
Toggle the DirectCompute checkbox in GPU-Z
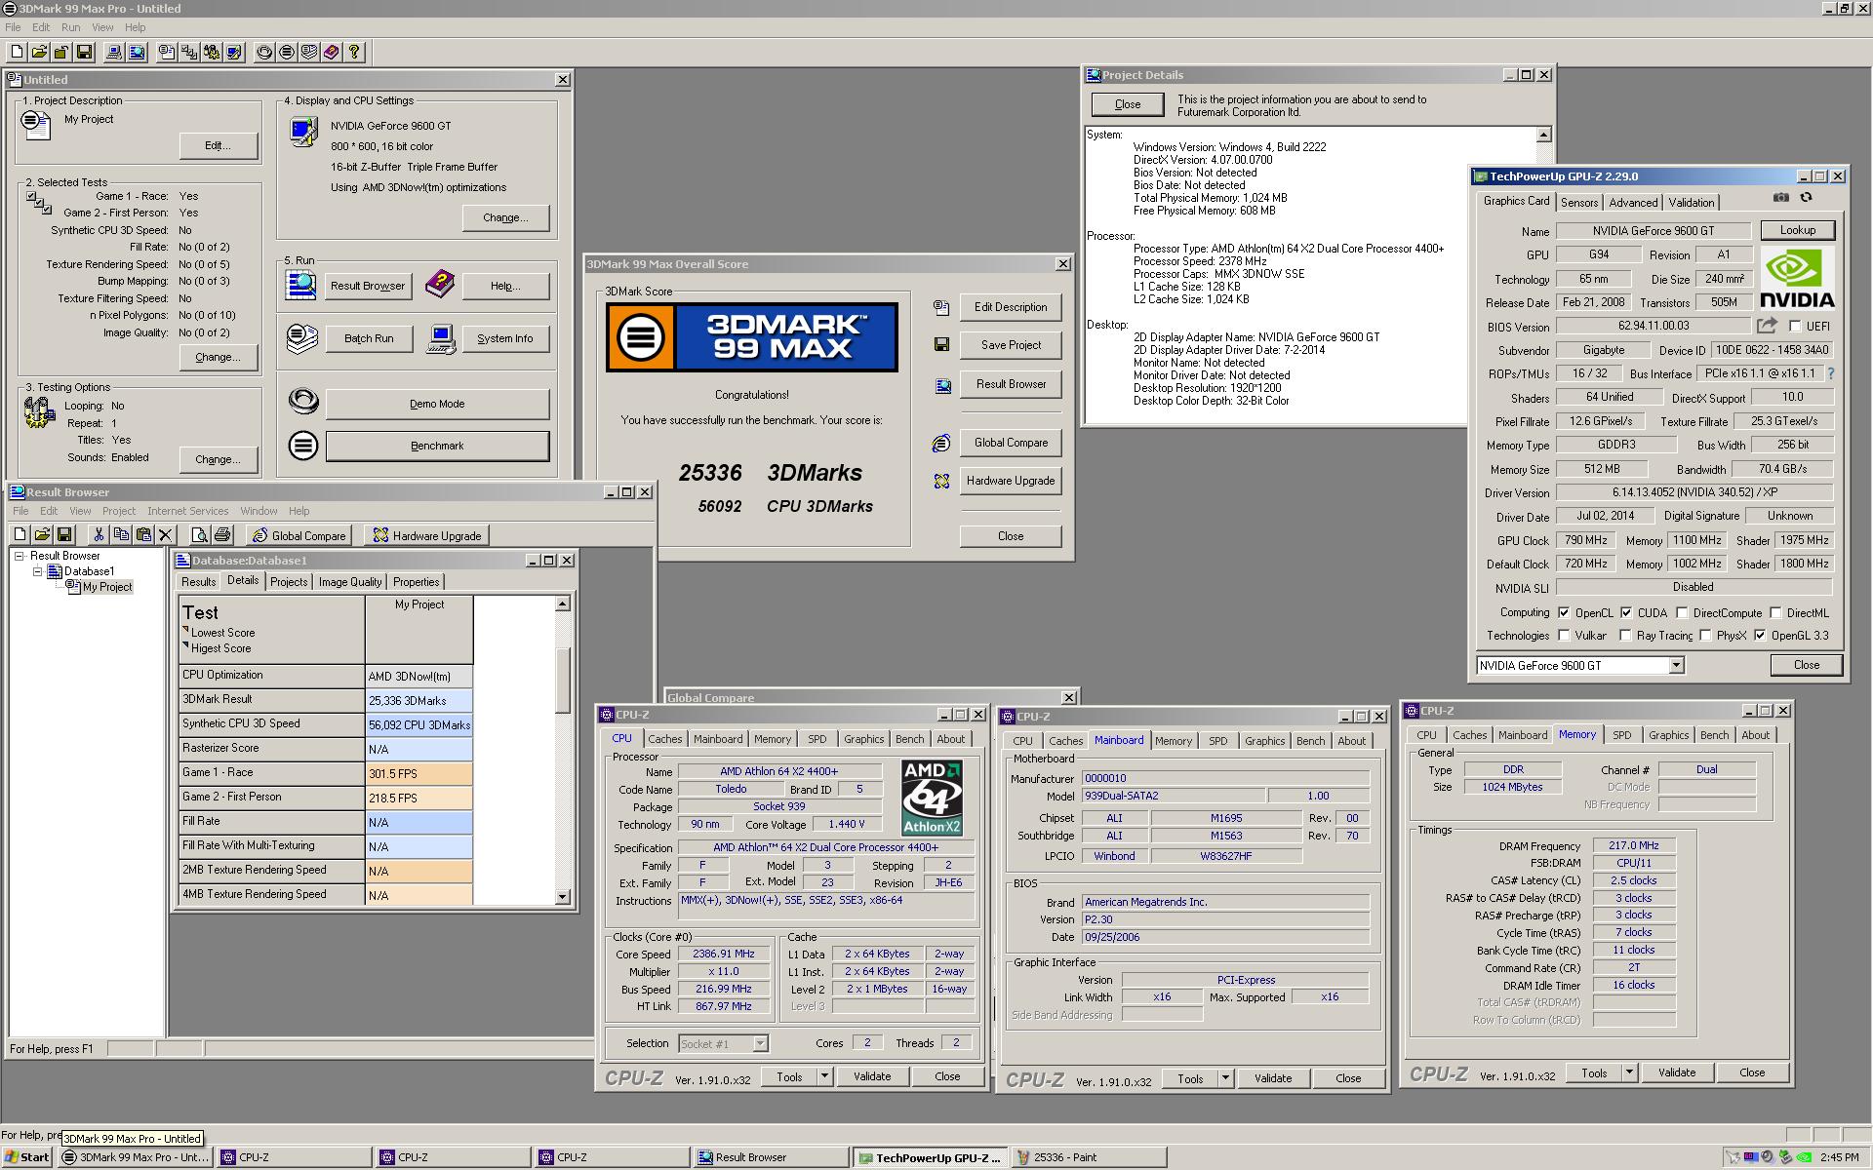tap(1682, 613)
